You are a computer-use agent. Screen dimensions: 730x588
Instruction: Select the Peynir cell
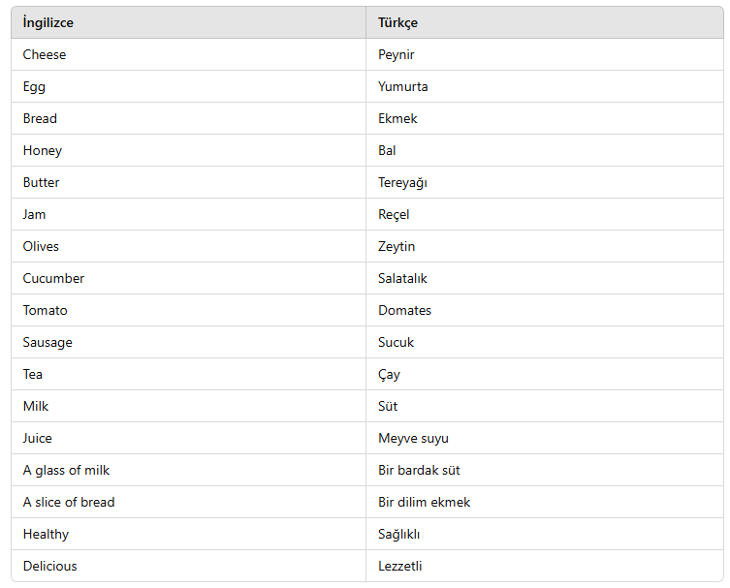pos(544,54)
